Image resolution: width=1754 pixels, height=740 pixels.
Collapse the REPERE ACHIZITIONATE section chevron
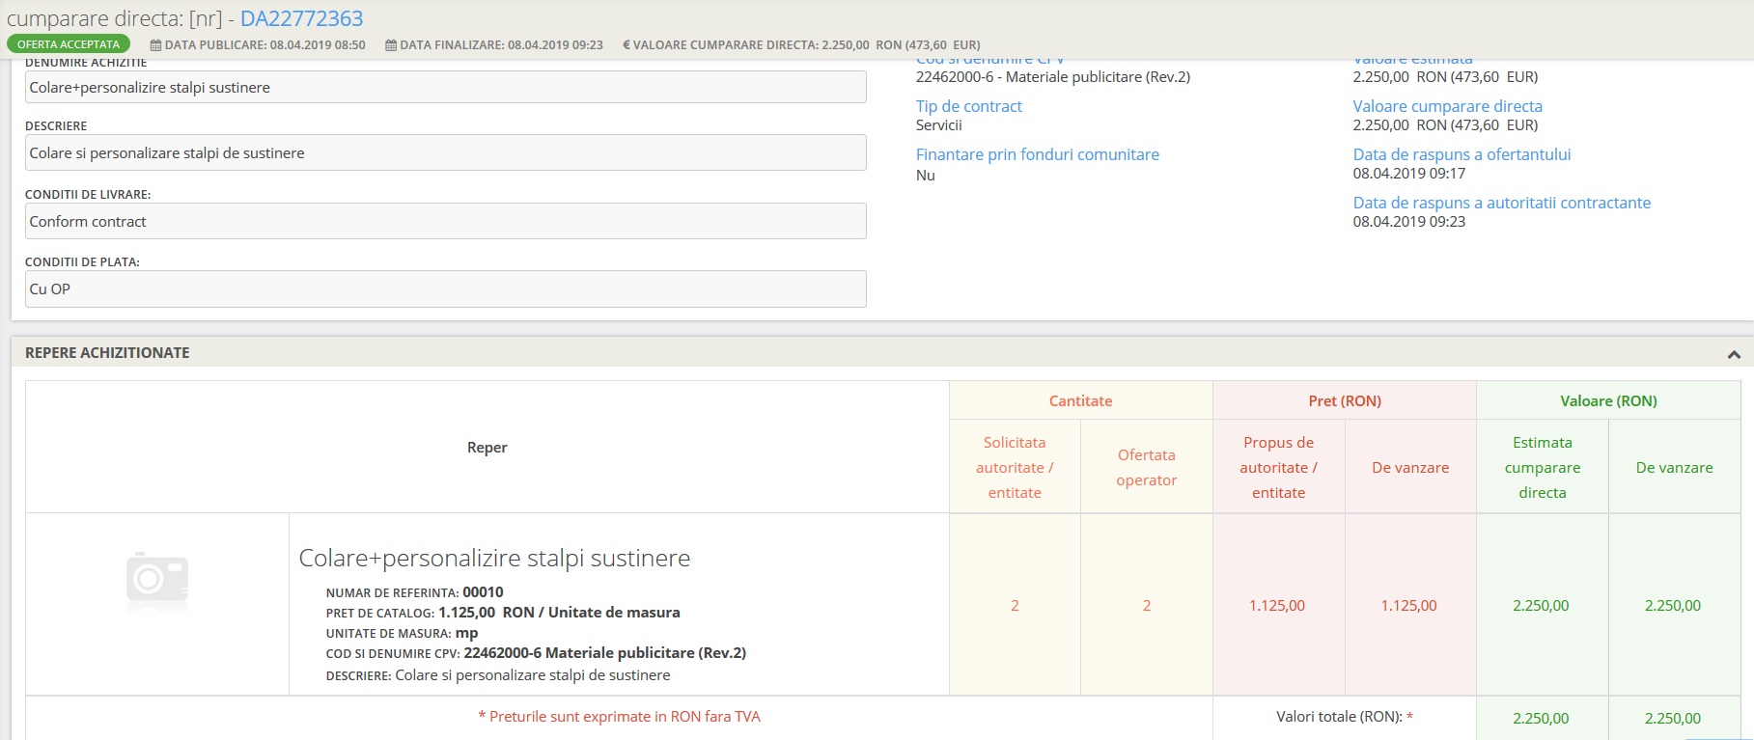[1734, 355]
